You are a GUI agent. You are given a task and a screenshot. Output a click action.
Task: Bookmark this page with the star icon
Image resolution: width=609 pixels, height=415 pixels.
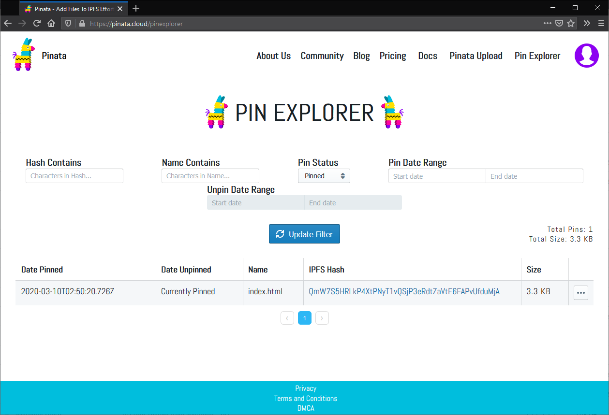(x=571, y=23)
